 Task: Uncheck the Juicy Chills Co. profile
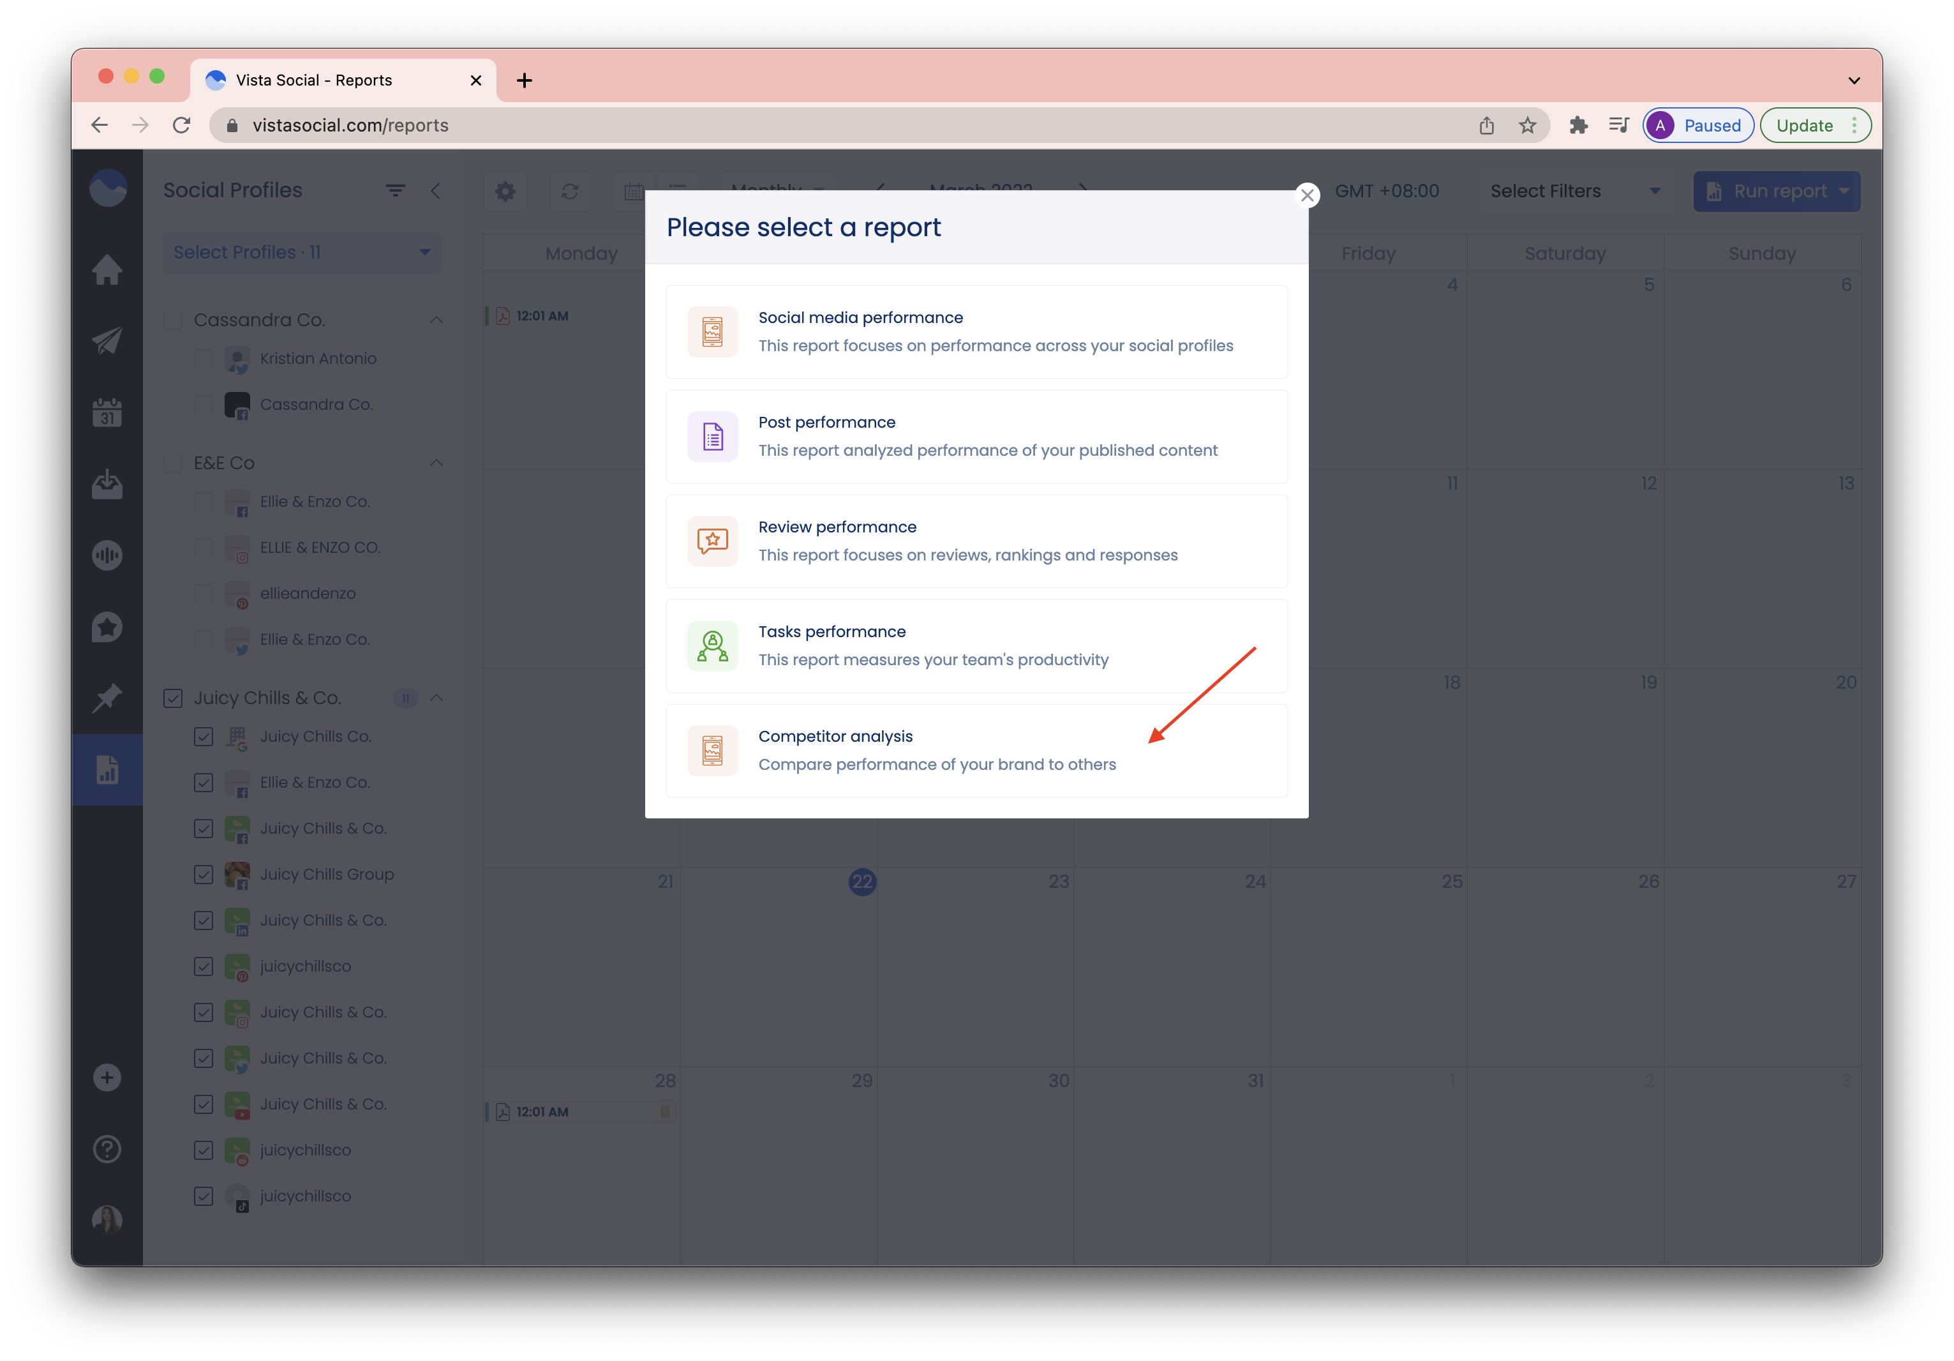pyautogui.click(x=204, y=737)
